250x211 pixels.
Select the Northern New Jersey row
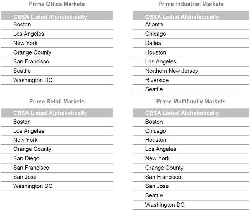[x=171, y=71]
